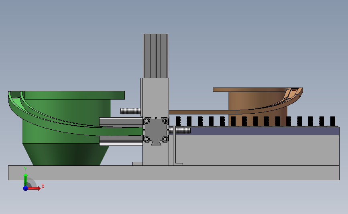Viewport: 348px width, 214px height.
Task: Pick the bottom-right bolt on the bearing carriage
Action: 165,139
